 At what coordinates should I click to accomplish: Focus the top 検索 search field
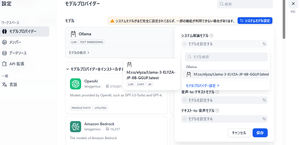(245, 4)
